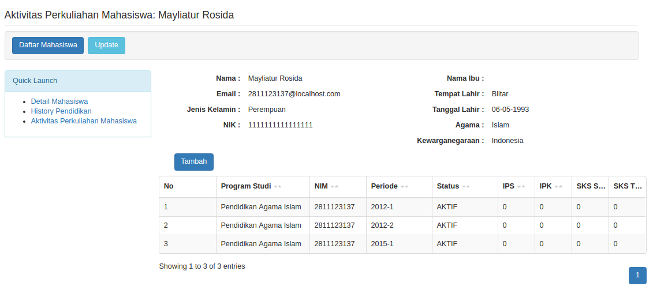The height and width of the screenshot is (290, 653).
Task: Click IPS column sort icon
Action: 521,186
